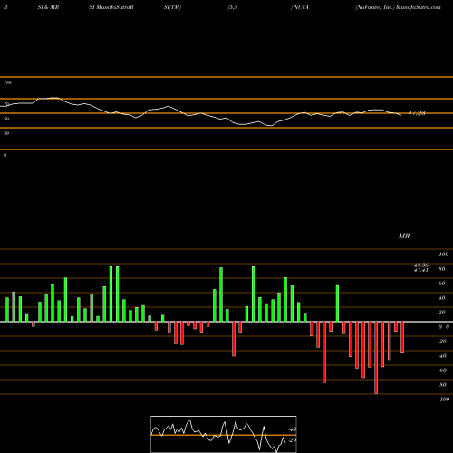Click the 41.41 value beside MR axis
The image size is (453, 453).
pyautogui.click(x=421, y=270)
